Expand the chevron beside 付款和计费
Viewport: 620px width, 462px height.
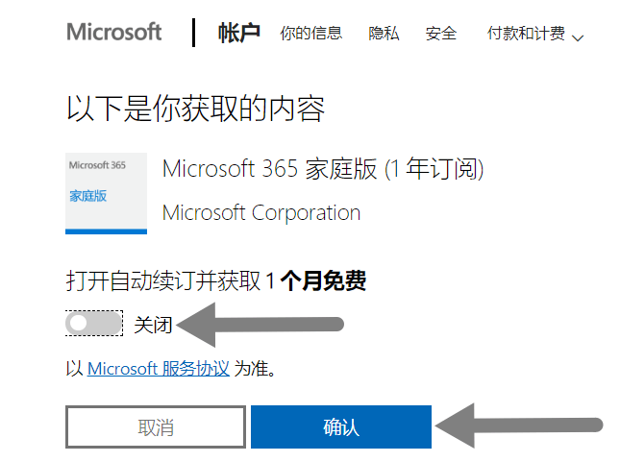pos(578,38)
